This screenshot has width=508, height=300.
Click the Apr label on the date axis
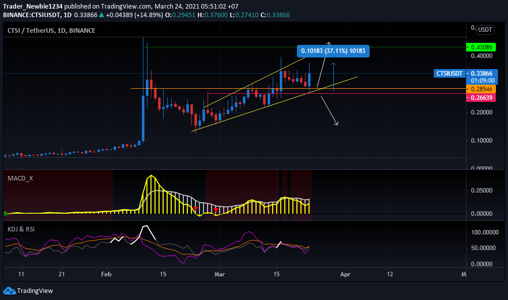[x=345, y=274]
